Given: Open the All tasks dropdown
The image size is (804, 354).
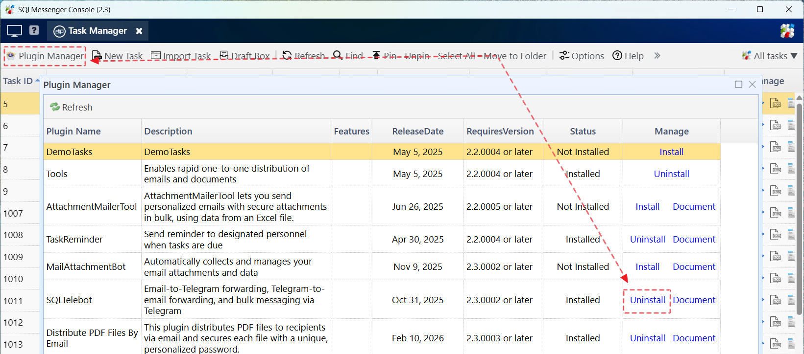Looking at the screenshot, I should 770,56.
